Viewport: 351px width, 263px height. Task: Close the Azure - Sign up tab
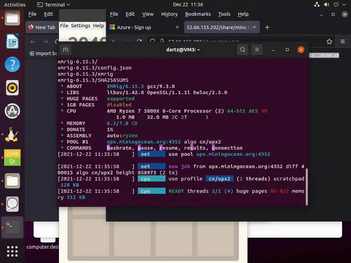click(177, 27)
